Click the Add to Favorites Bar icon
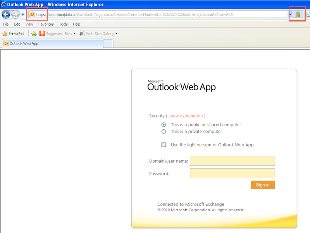Screen dimensions: 310x233 34,34
